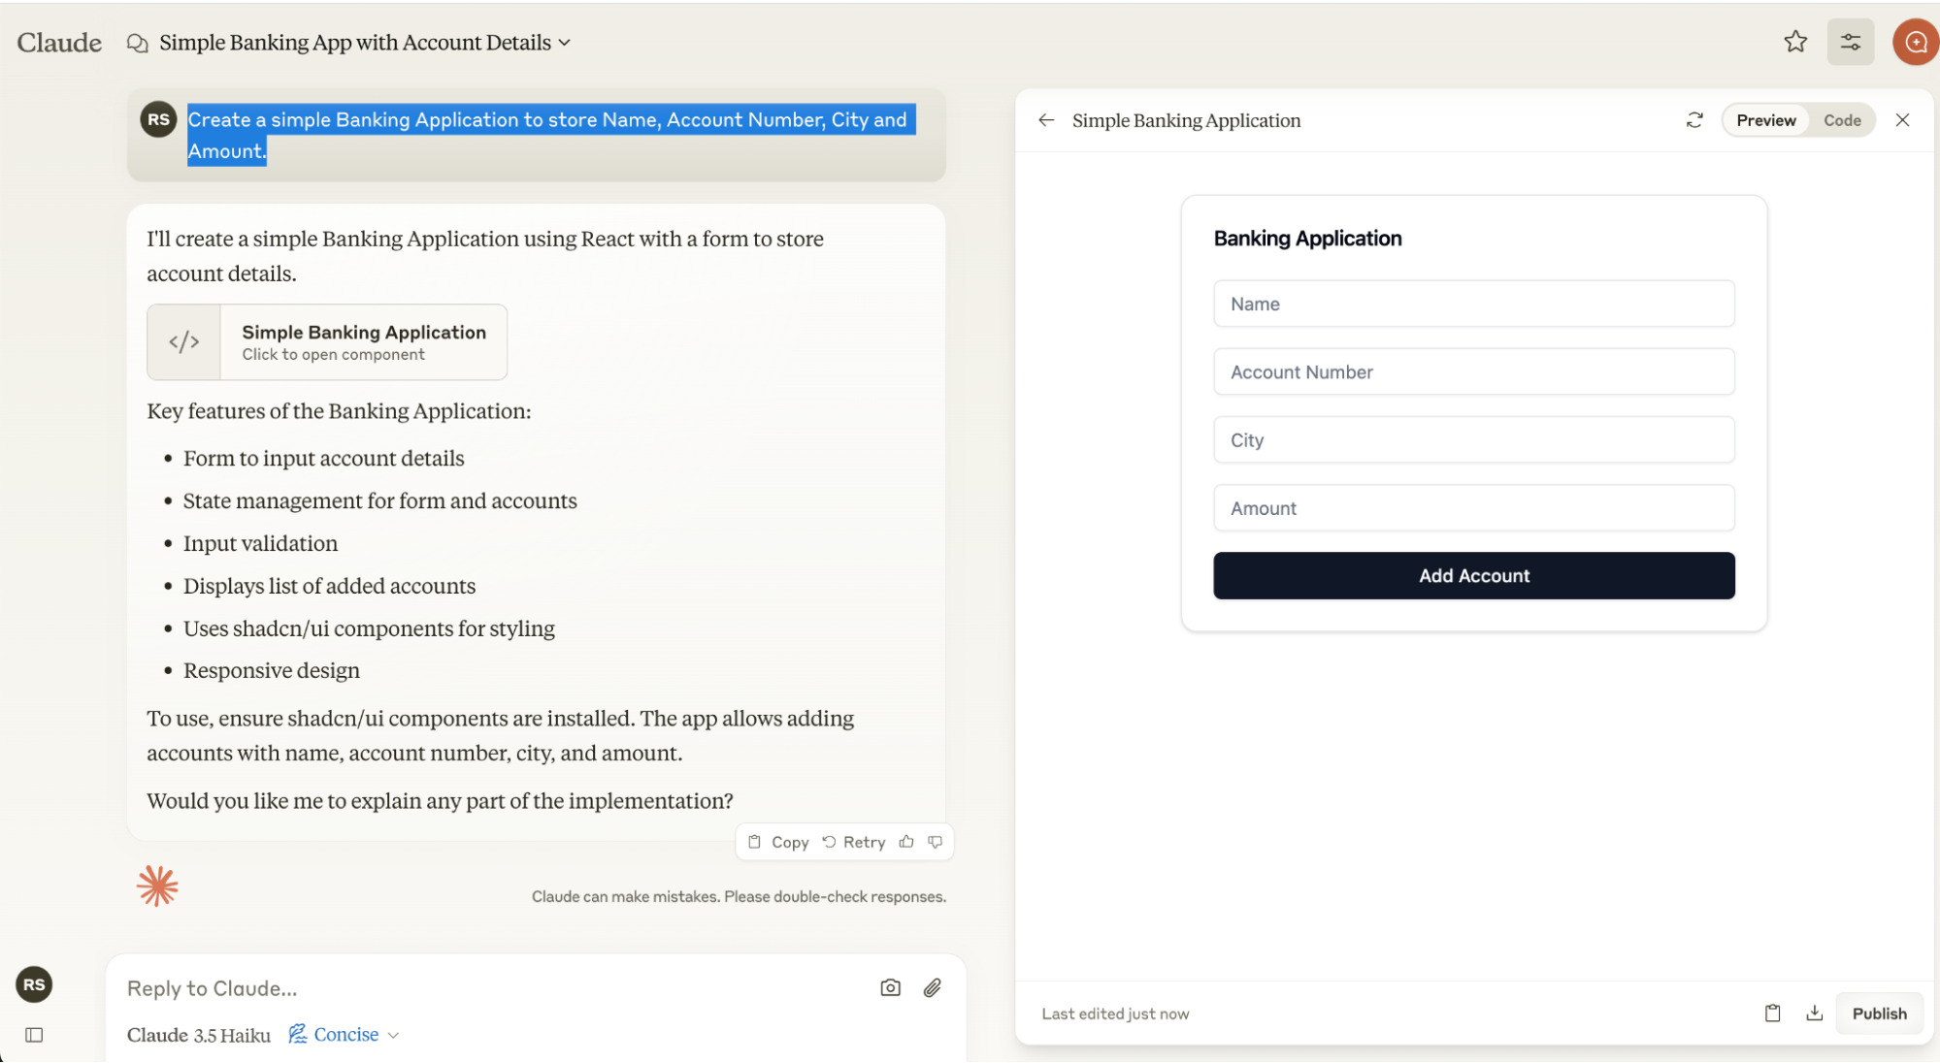Click the Publish button

tap(1879, 1013)
